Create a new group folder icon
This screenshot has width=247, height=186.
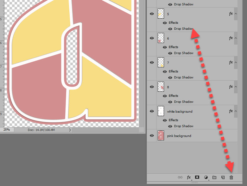pos(214,177)
